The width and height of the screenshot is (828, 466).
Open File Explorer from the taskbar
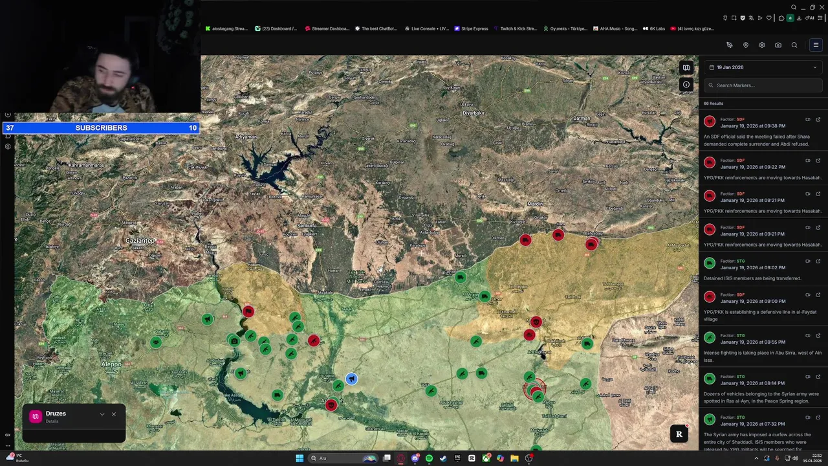514,458
